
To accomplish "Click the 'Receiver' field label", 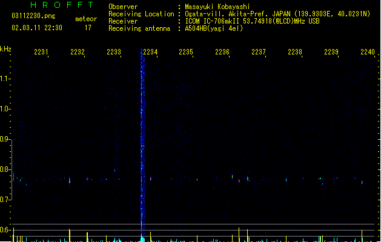I will [123, 21].
